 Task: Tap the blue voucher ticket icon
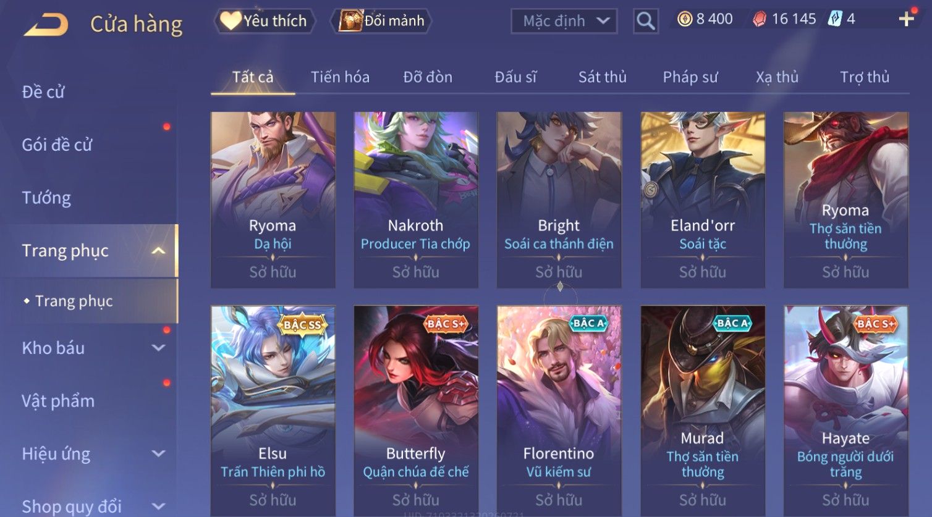coord(835,19)
